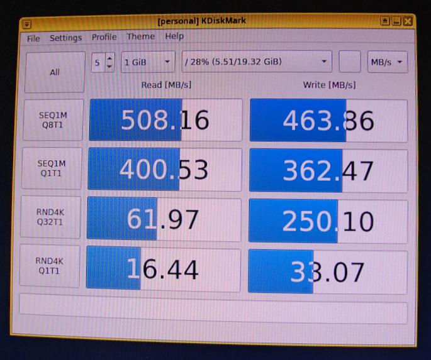Click the Write [MB/s] column header

pos(329,85)
